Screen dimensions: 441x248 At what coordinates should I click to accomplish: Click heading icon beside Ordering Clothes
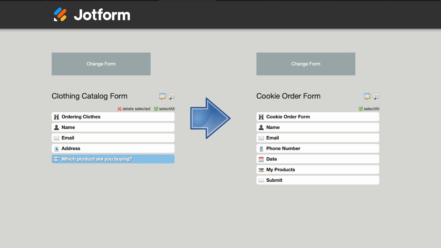pyautogui.click(x=57, y=117)
